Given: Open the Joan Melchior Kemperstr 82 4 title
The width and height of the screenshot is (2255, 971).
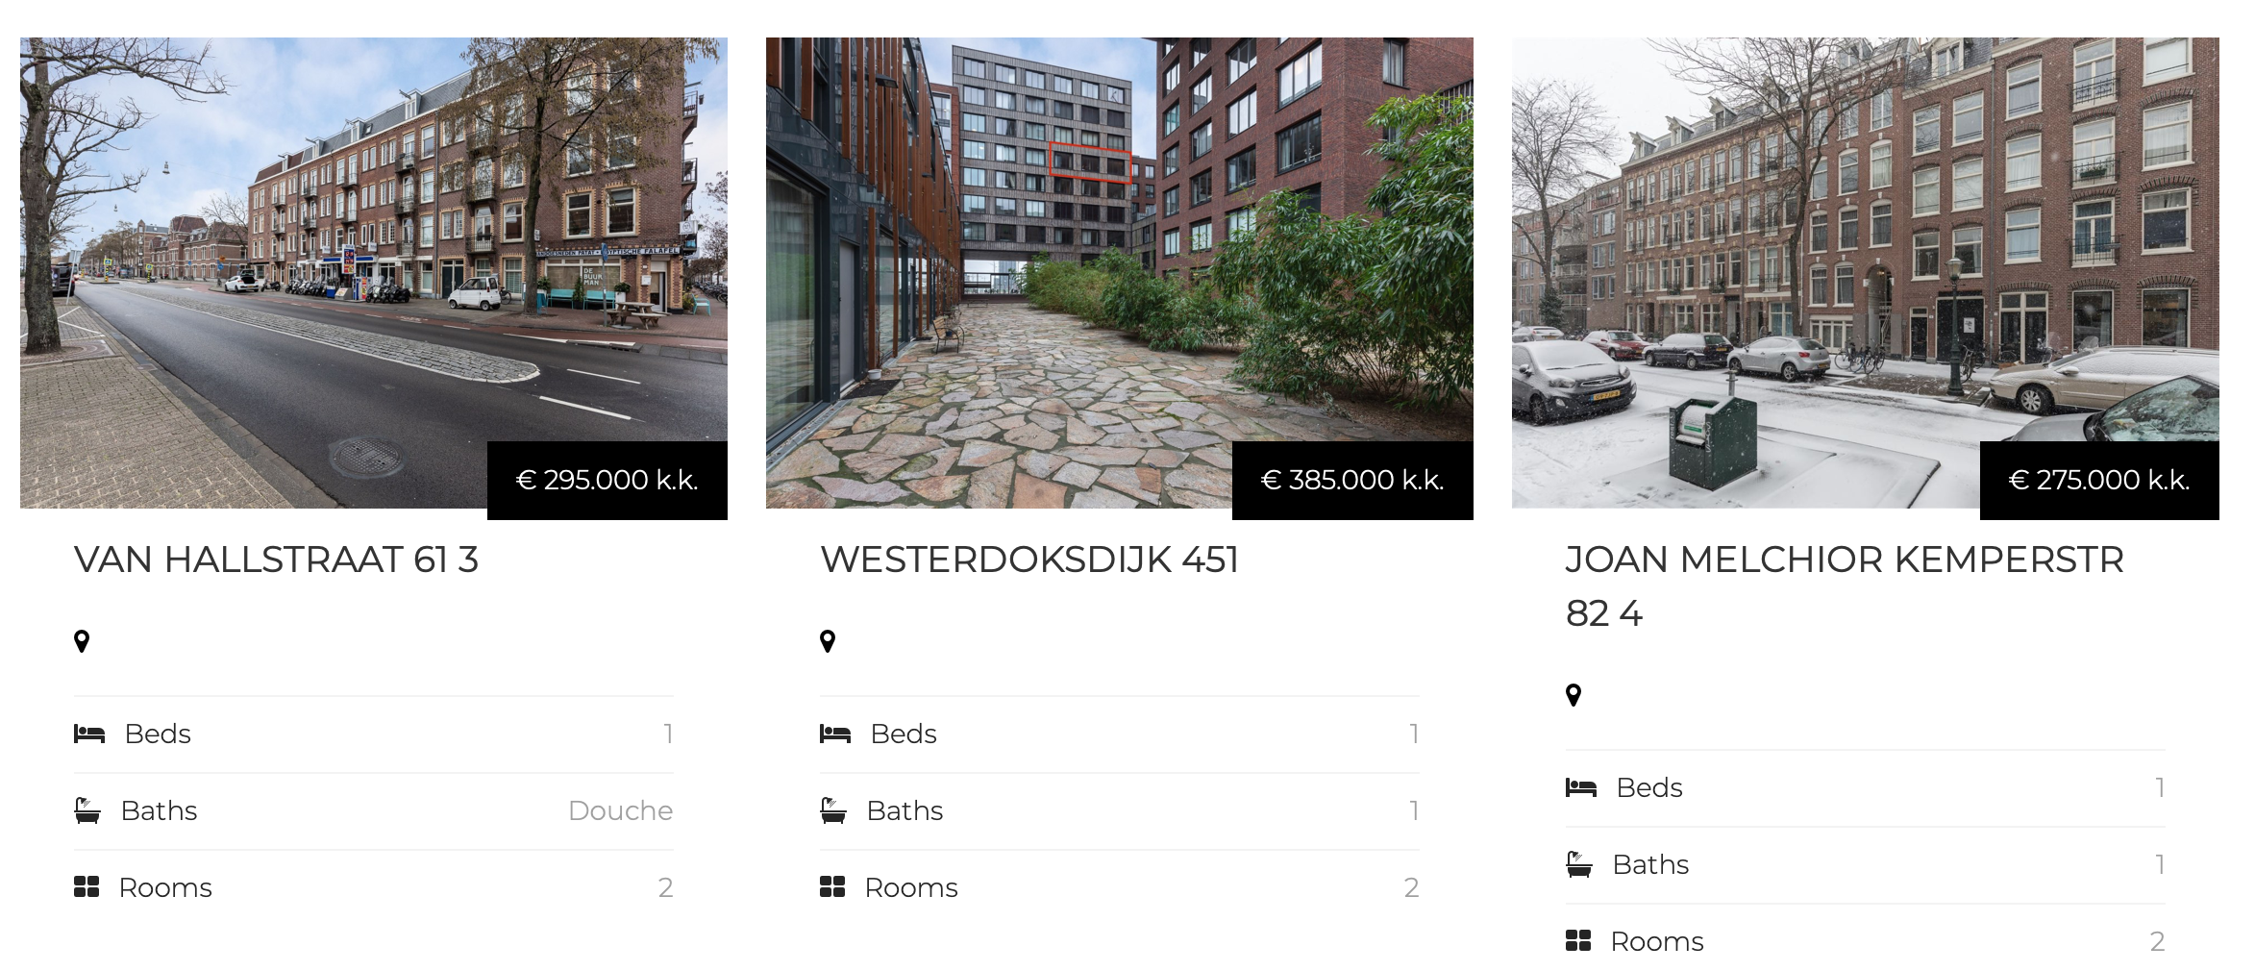Looking at the screenshot, I should point(1845,585).
